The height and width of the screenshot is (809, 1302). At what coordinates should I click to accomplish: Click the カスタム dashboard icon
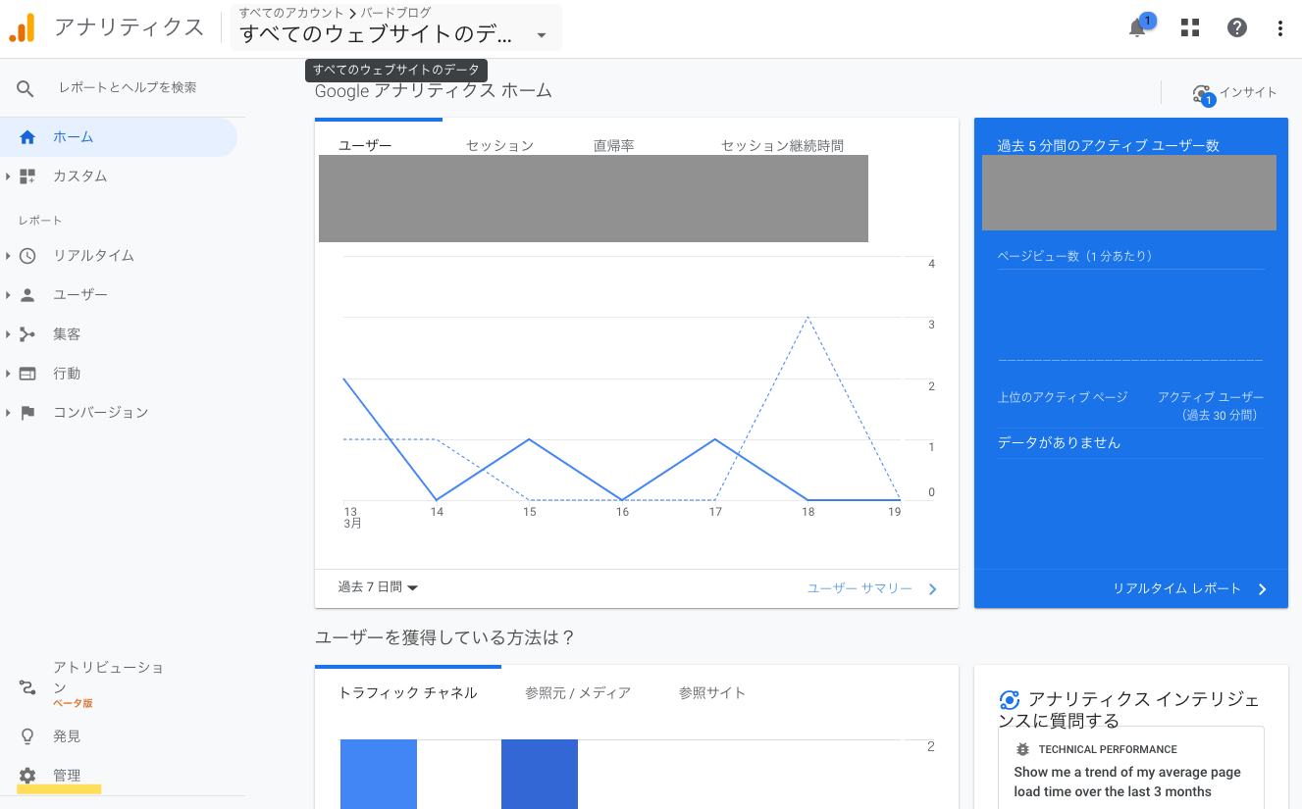coord(27,177)
